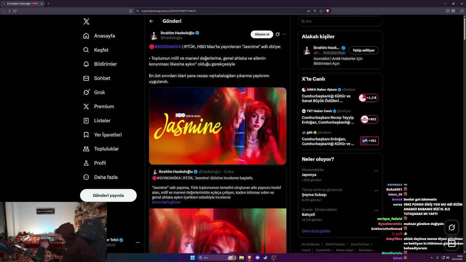Click the Takip ediliyor button

pos(363,50)
